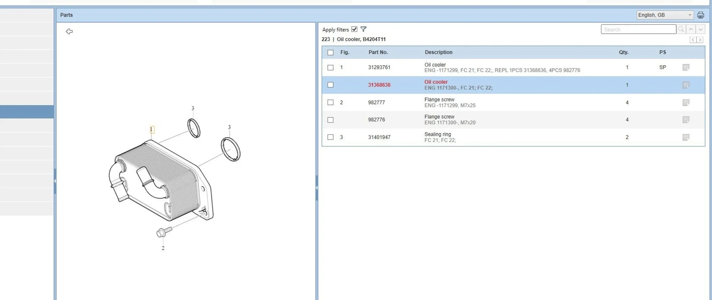712x300 pixels.
Task: Click the red Oil cooler description link
Action: pos(436,82)
